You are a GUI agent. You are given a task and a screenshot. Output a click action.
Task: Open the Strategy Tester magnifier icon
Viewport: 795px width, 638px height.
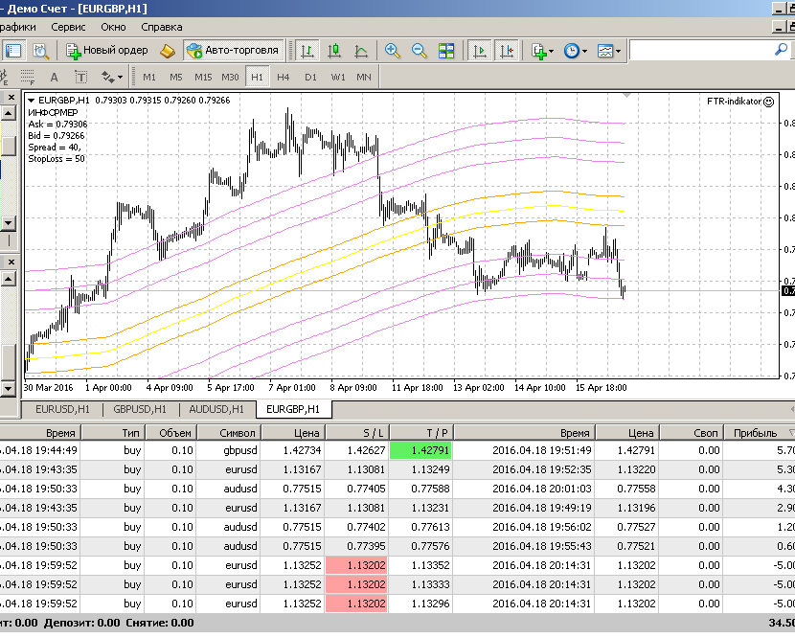click(40, 51)
